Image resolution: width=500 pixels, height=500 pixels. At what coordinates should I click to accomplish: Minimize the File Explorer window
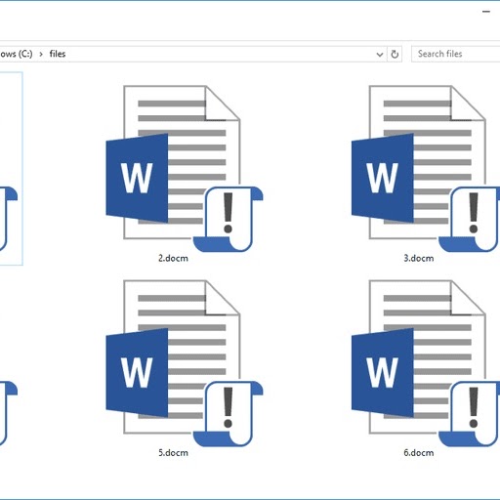pyautogui.click(x=486, y=12)
